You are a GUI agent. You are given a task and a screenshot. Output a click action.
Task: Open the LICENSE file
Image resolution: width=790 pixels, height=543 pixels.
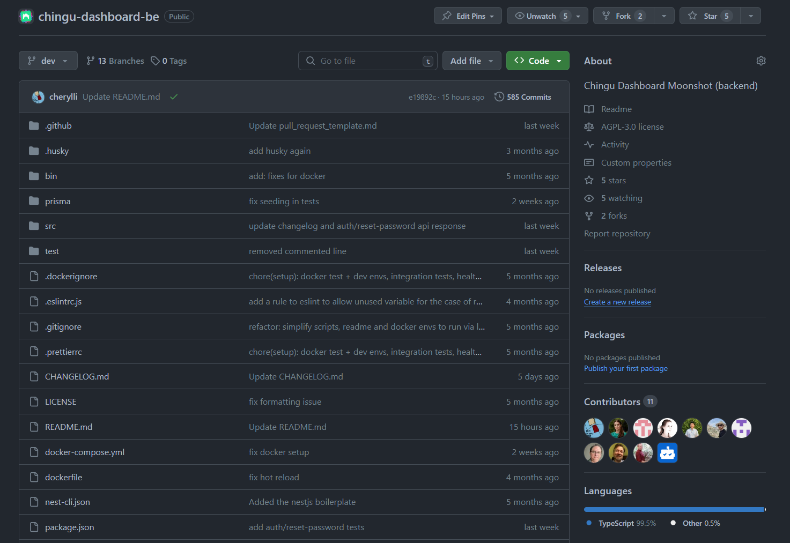pos(61,401)
